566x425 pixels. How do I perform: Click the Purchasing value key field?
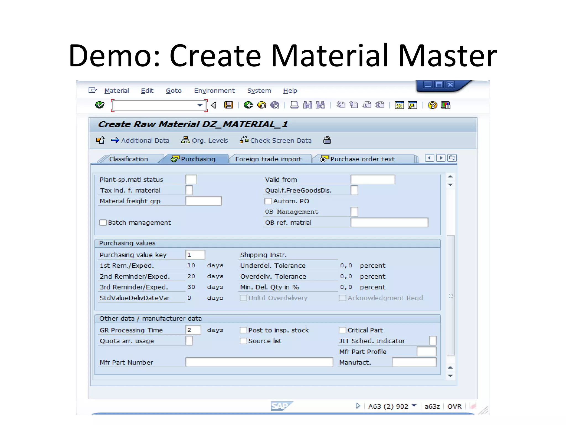[195, 255]
